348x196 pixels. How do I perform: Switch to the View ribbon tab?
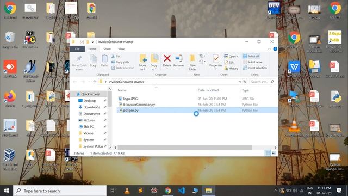[121, 49]
